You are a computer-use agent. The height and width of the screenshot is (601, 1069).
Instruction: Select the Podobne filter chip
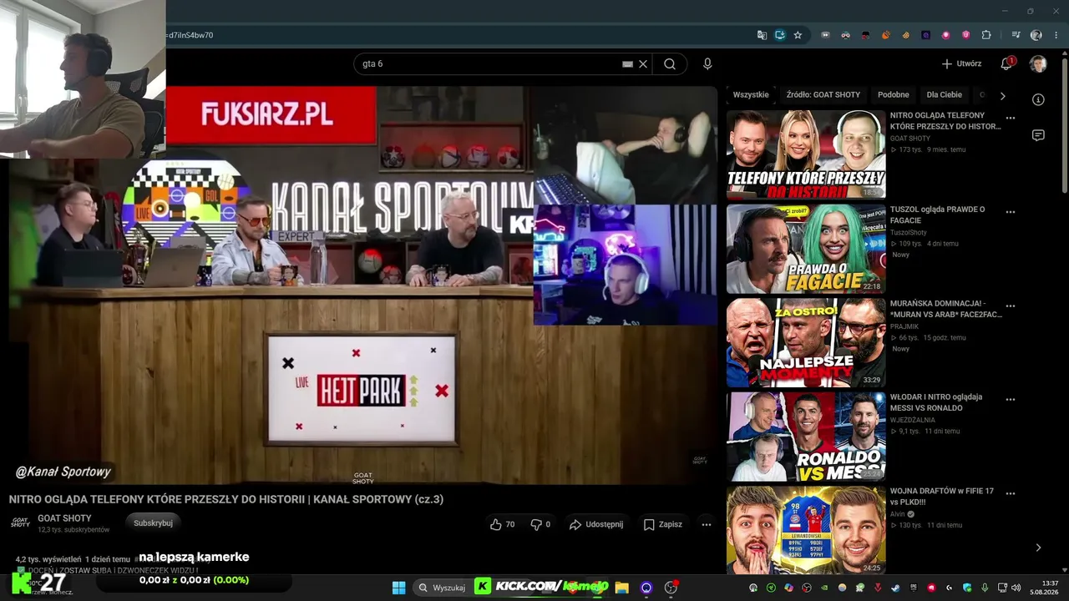pos(894,95)
